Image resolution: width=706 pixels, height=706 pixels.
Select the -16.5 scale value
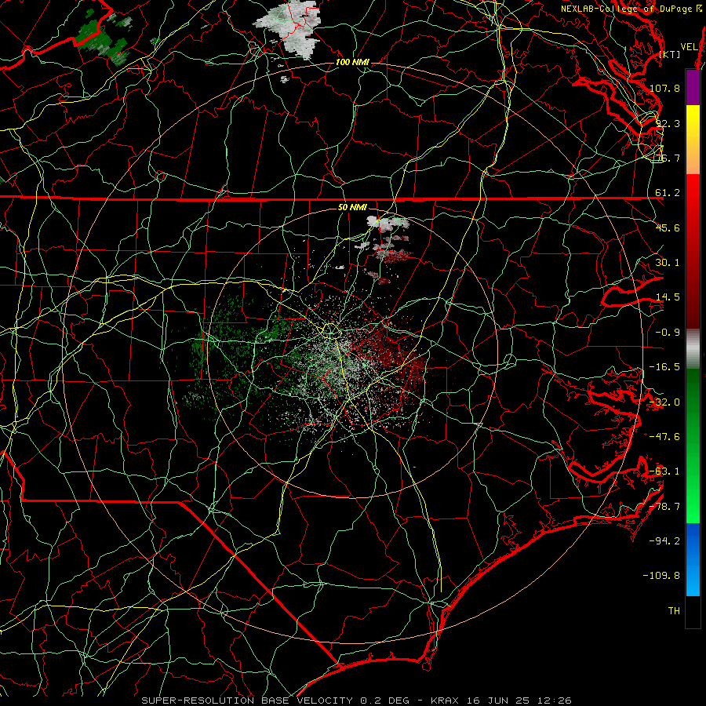[664, 367]
